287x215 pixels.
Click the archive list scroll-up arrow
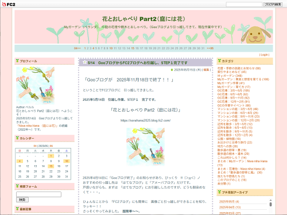tap(270, 200)
